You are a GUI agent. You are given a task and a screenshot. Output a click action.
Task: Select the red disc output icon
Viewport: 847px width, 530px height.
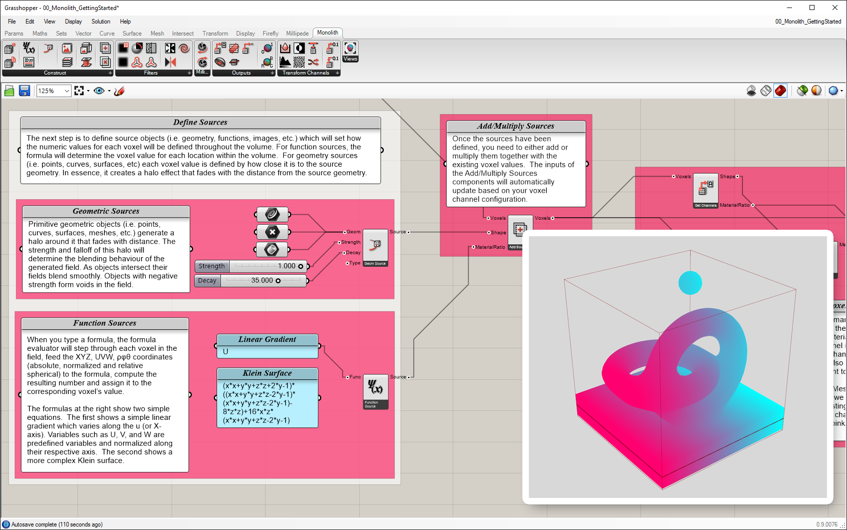pos(220,62)
